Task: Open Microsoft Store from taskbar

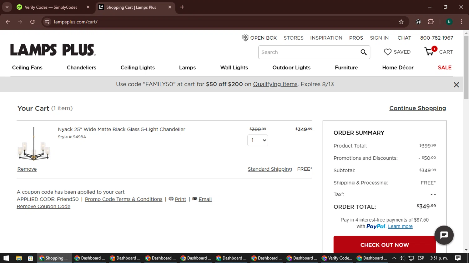Action: click(30, 258)
